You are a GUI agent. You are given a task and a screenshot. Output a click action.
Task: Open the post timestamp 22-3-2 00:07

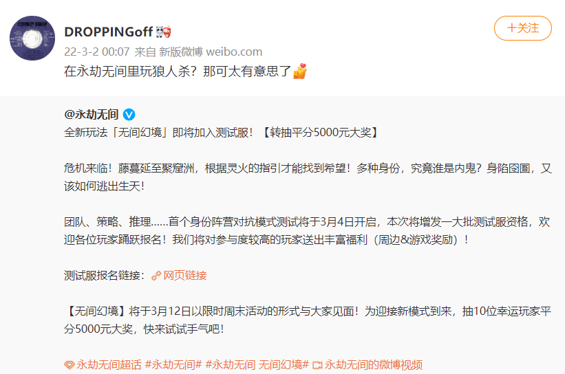click(x=96, y=52)
